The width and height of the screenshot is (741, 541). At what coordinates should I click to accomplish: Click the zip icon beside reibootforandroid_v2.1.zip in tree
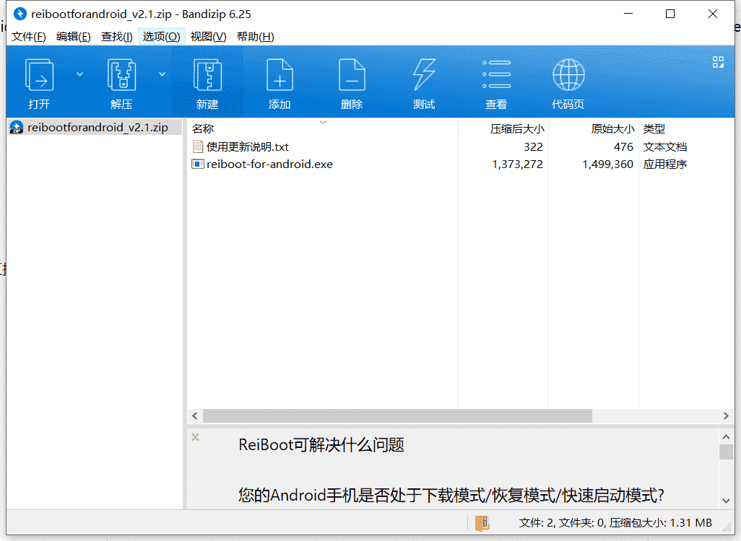point(17,127)
